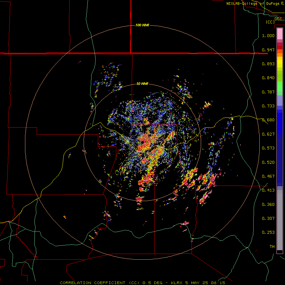
Task: Click the 0.893 scale value
Action: [x=268, y=64]
